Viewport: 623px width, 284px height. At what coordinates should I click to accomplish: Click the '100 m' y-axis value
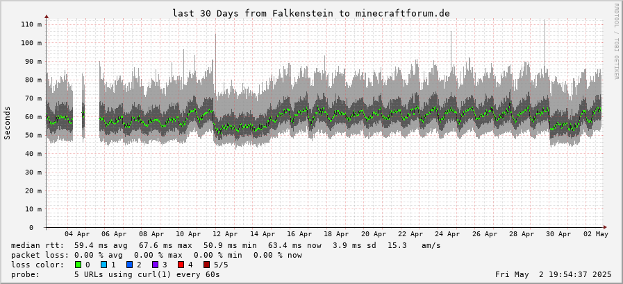tap(31, 43)
